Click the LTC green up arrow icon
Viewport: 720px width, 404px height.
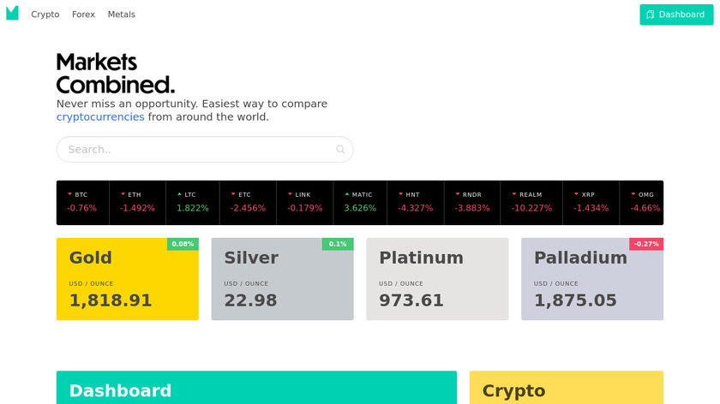click(179, 194)
